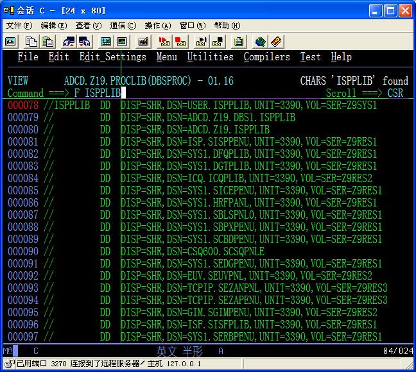Click DSN=TCPIP.SEZANPNL on line 000093
The width and height of the screenshot is (416, 372).
pyautogui.click(x=213, y=288)
